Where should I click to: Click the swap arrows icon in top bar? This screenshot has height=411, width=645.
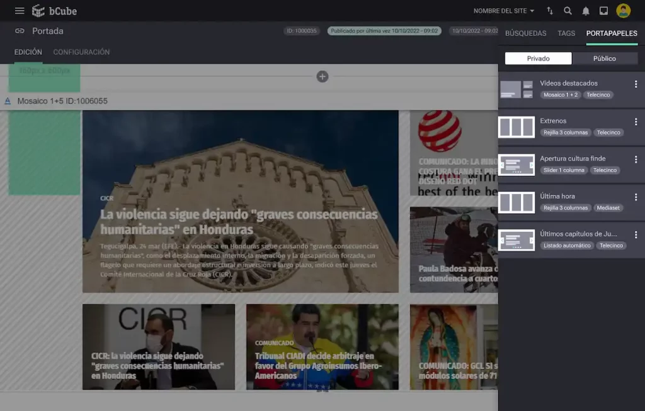pos(550,11)
